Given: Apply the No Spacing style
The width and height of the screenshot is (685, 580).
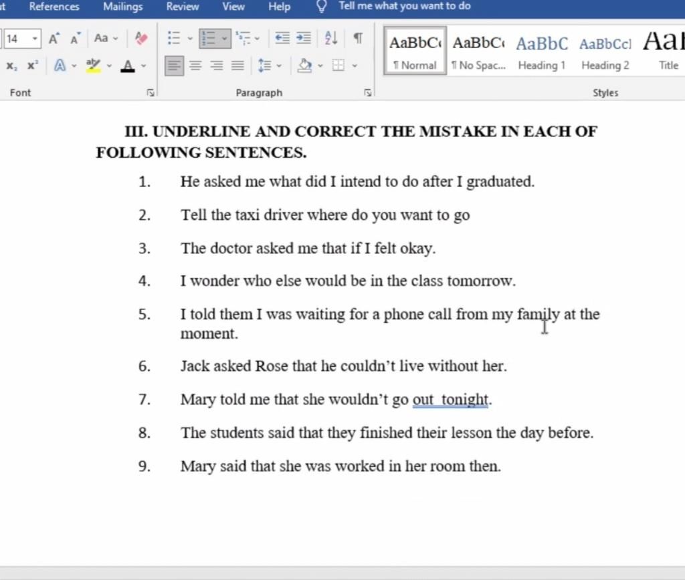Looking at the screenshot, I should coord(478,51).
